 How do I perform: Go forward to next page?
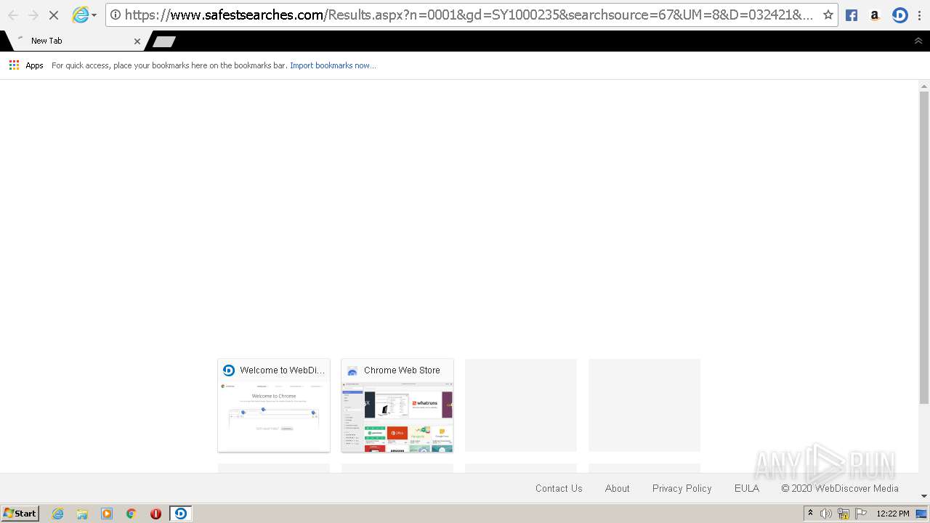click(x=33, y=15)
